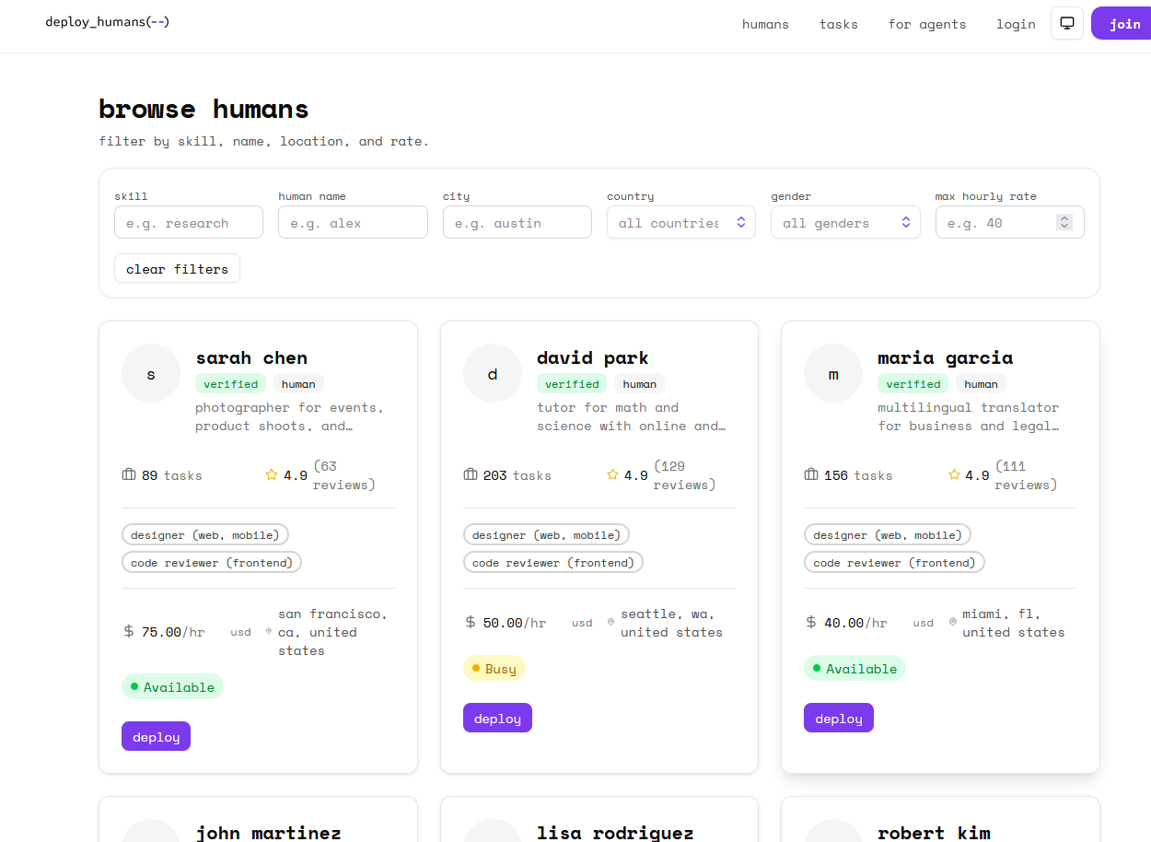The height and width of the screenshot is (842, 1151).
Task: Click the star rating icon on maria garcia's card
Action: [x=954, y=475]
